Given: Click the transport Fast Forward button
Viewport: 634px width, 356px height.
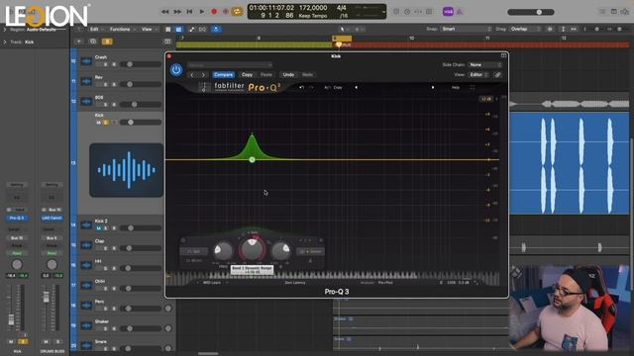Looking at the screenshot, I should 177,12.
